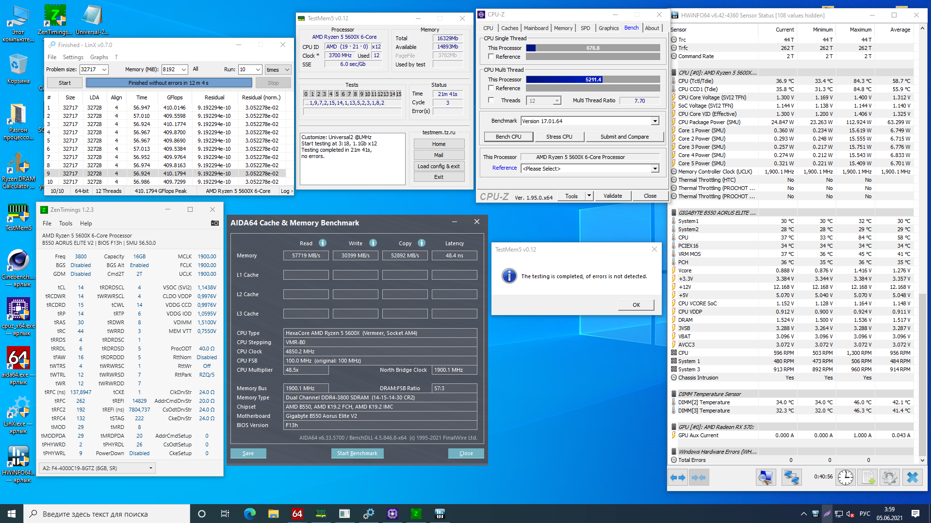Click the Stress CPU button

559,137
